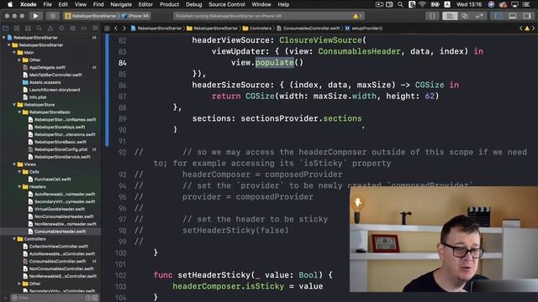Collapse the Cells folder

19,172
